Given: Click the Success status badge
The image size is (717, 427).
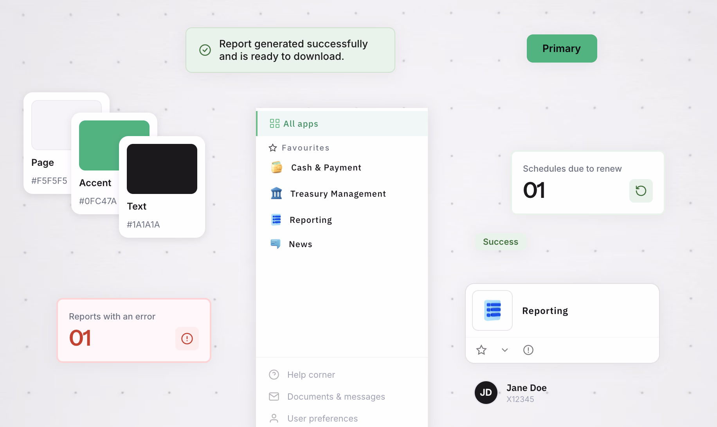Looking at the screenshot, I should [x=501, y=242].
